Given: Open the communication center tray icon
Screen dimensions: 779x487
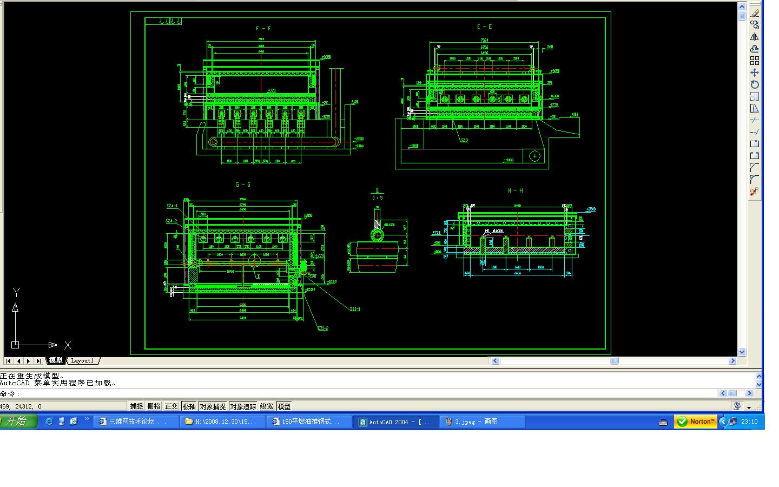Looking at the screenshot, I should click(737, 406).
